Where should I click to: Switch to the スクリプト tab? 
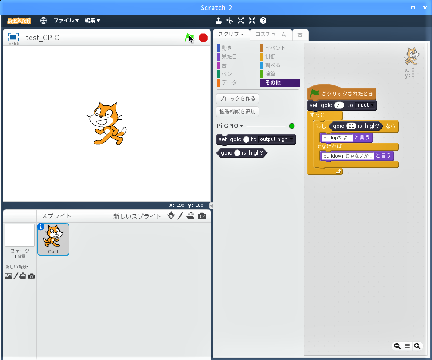231,35
